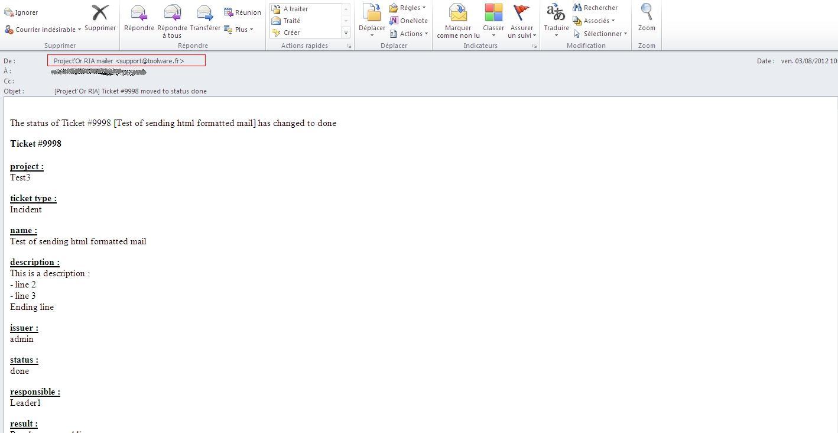Reply with a meeting via Réunion
The image size is (838, 433).
[242, 12]
